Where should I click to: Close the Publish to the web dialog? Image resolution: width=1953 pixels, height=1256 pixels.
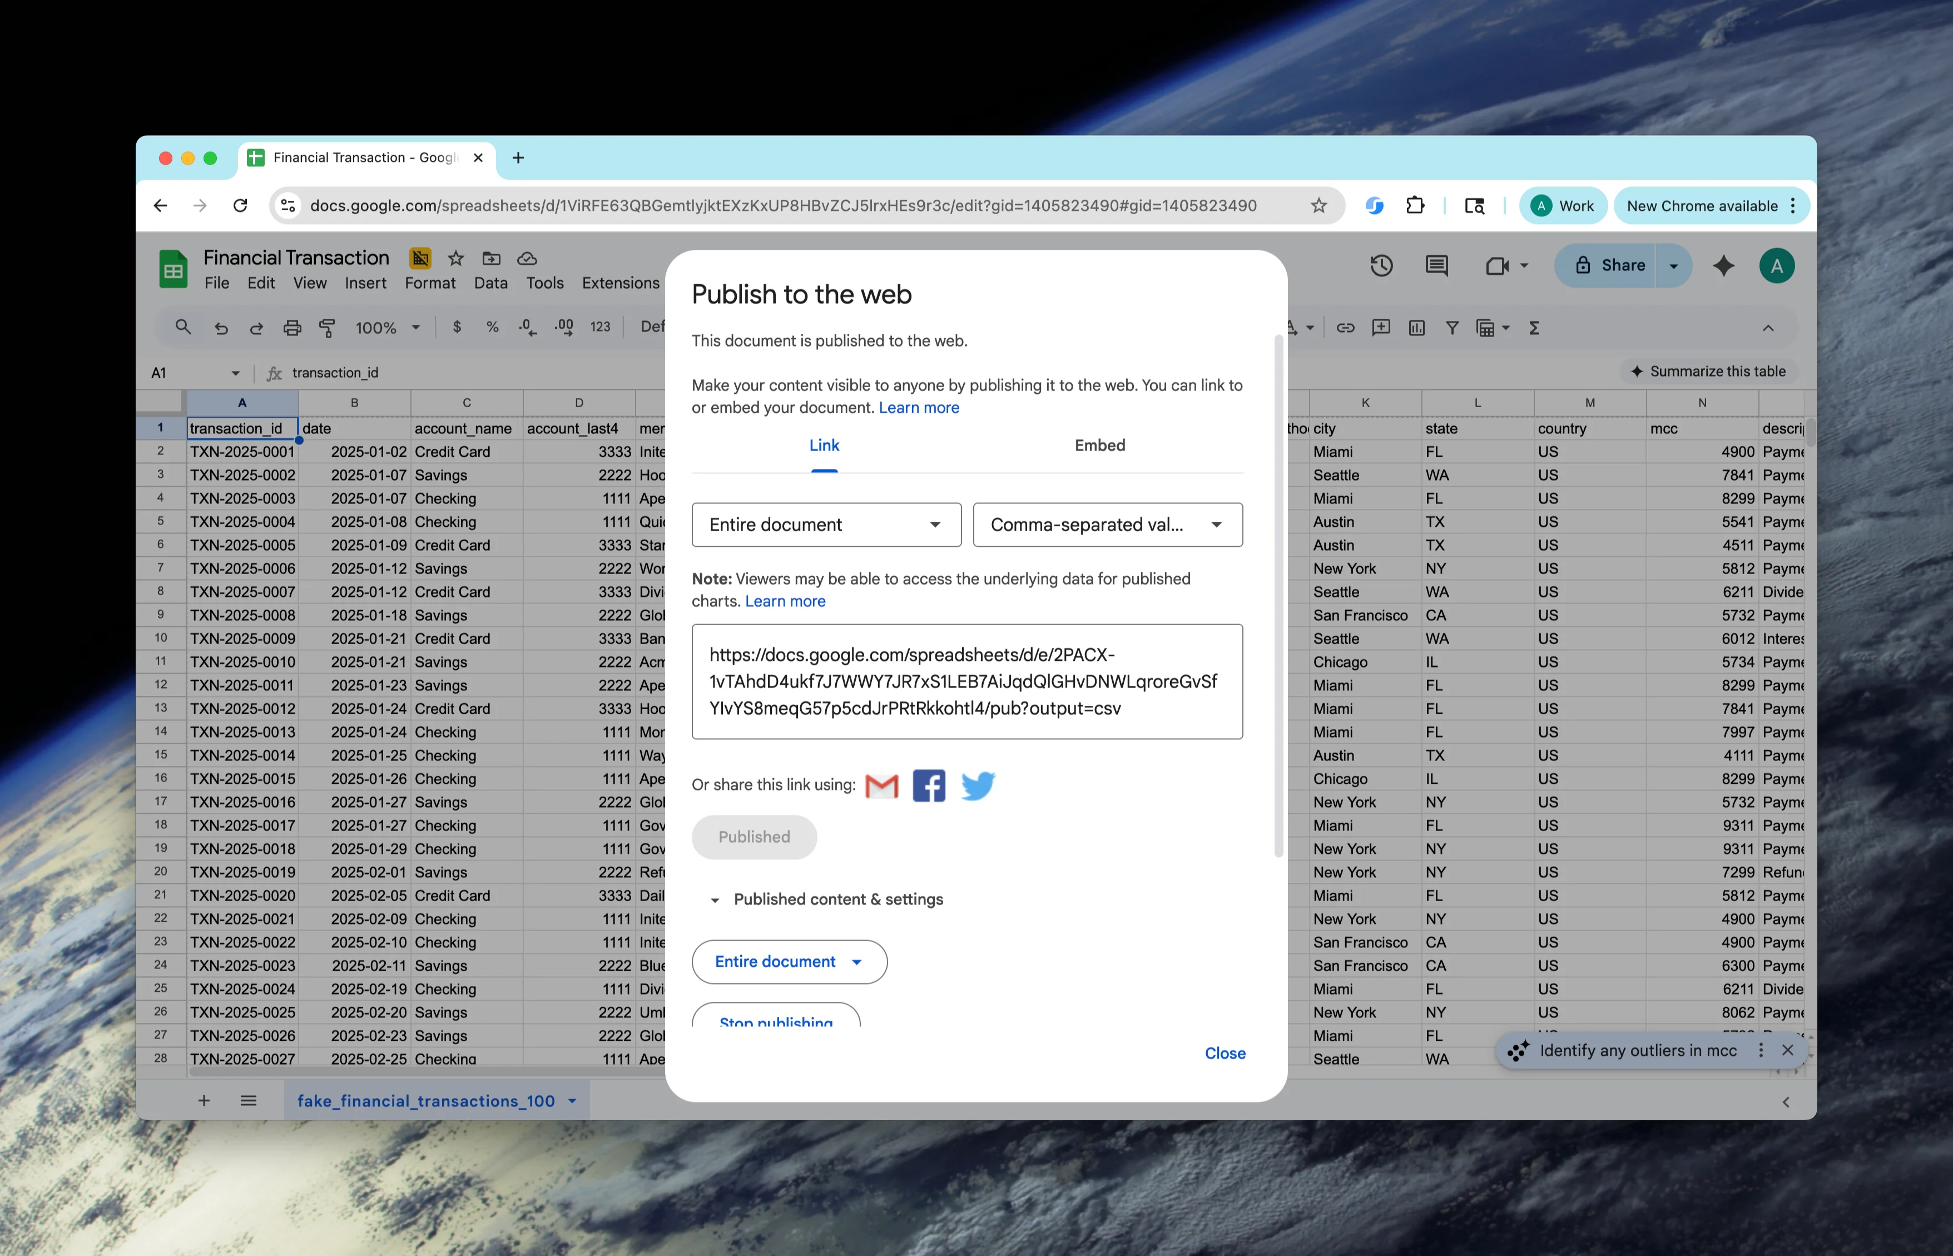click(1225, 1053)
